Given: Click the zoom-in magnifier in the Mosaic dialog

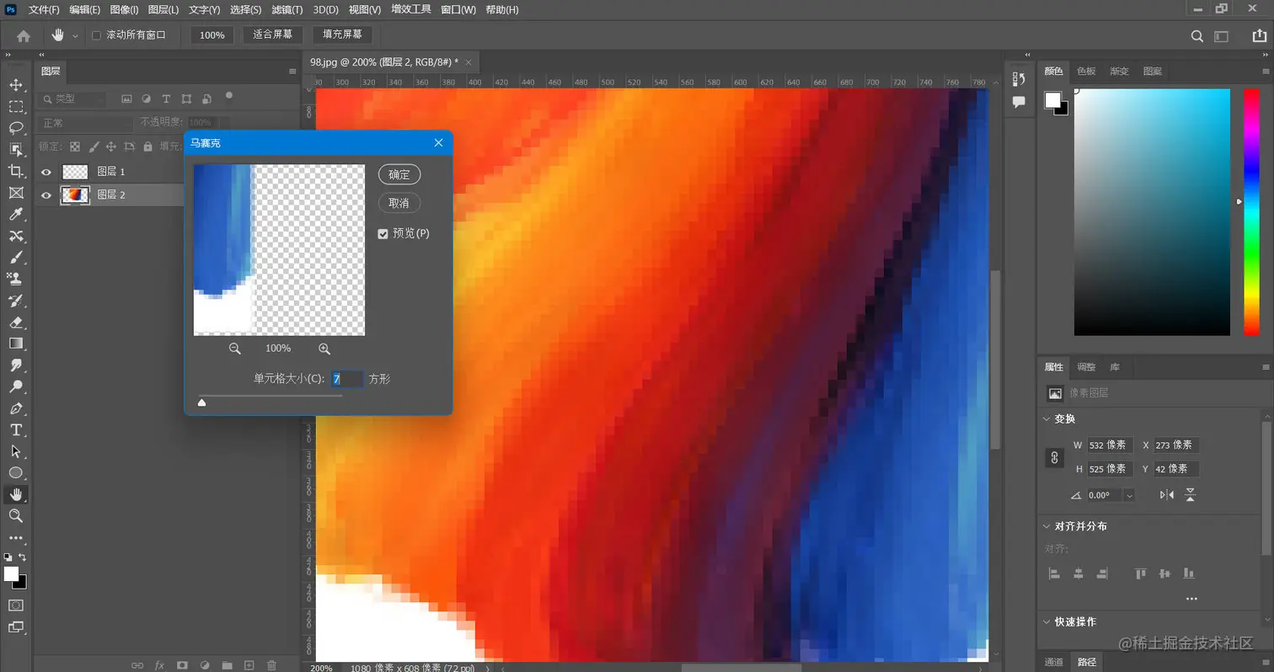Looking at the screenshot, I should tap(324, 348).
